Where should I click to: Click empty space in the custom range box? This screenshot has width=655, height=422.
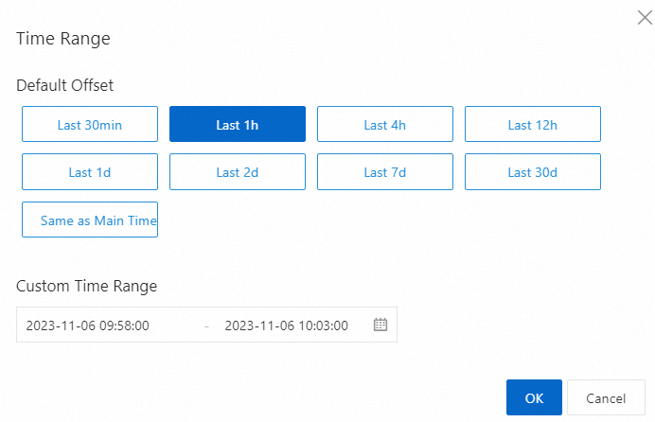(x=362, y=325)
